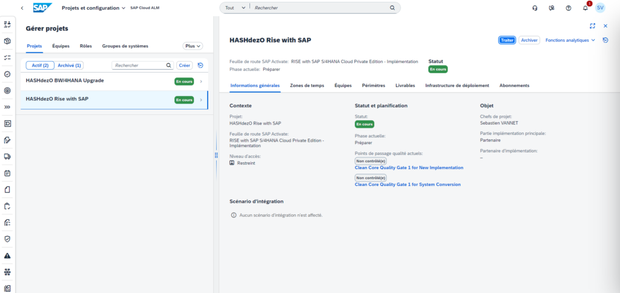Screen dimensions: 620x293
Task: Switch to Groupes de systèmes tab
Action: pos(125,46)
